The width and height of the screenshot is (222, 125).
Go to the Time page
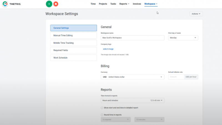pos(93,4)
